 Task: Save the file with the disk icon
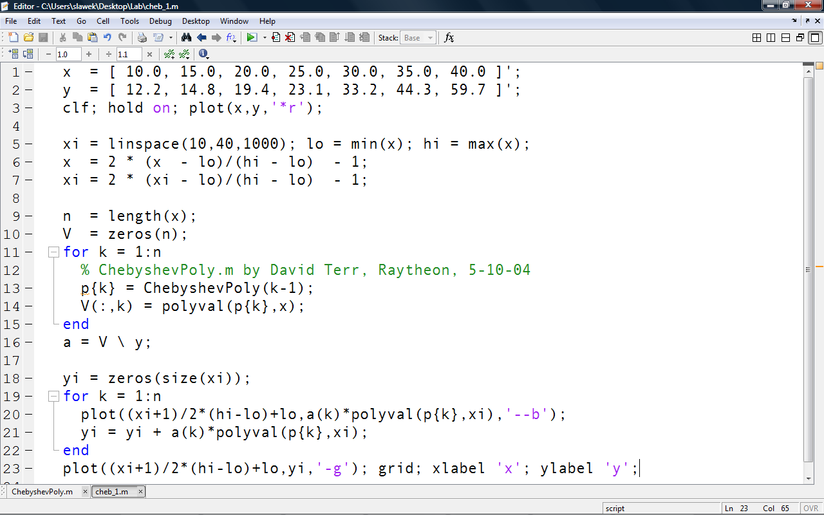pyautogui.click(x=43, y=38)
